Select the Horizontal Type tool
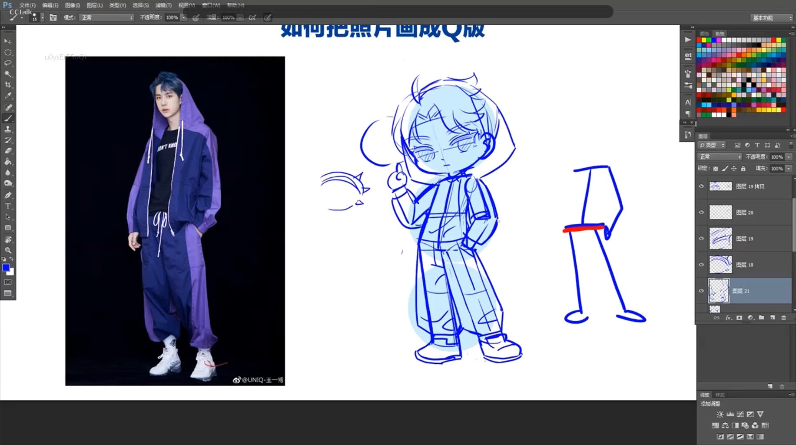Screen dimensions: 796x445 click(8, 206)
